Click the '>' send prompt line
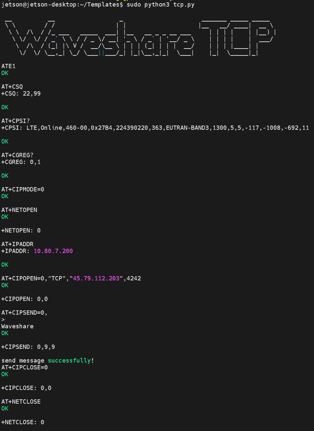Viewport: 314px width, 431px height. [x=3, y=320]
